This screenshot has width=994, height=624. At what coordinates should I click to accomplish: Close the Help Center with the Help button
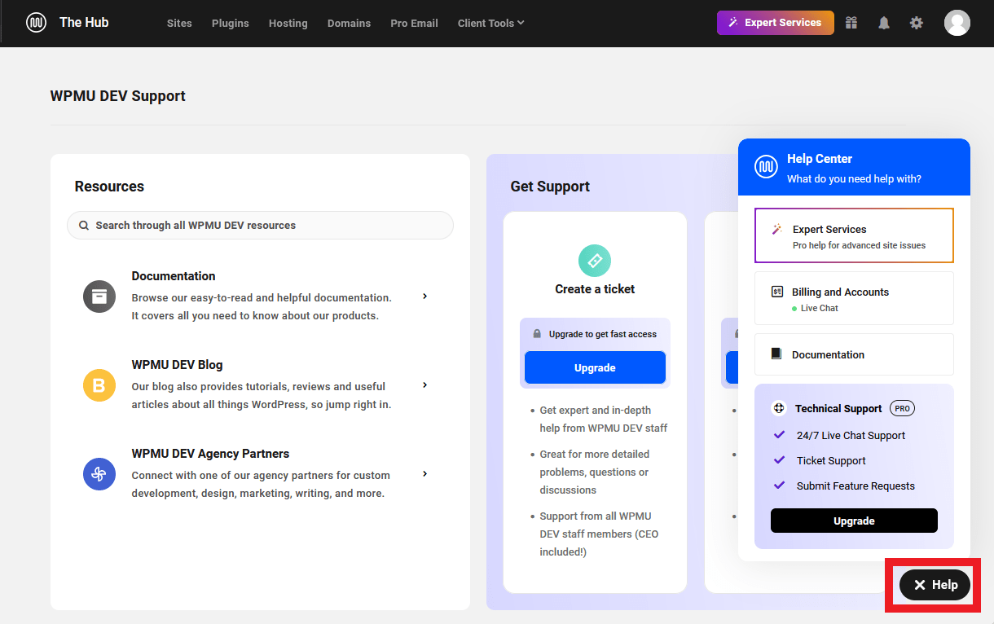[x=933, y=584]
